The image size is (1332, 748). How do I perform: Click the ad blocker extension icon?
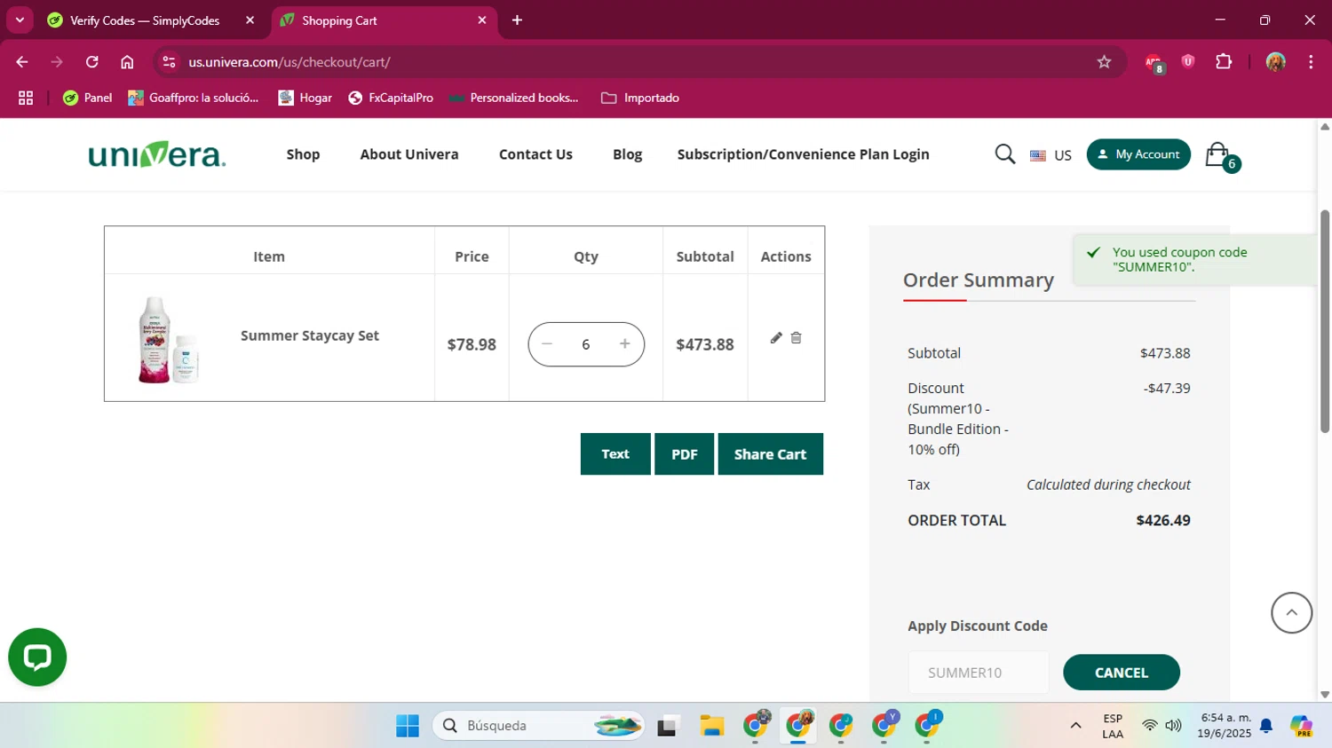coord(1154,62)
